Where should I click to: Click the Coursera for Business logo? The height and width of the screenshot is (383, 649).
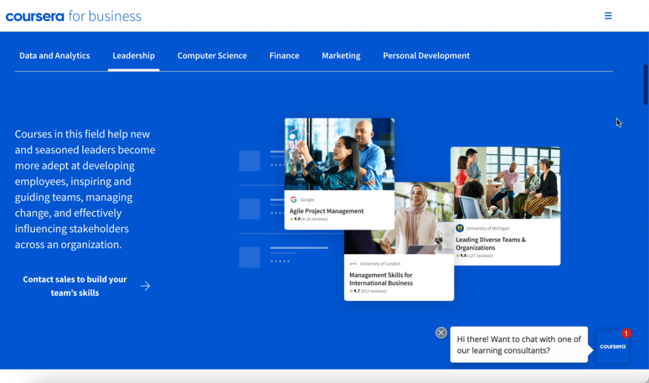point(74,16)
